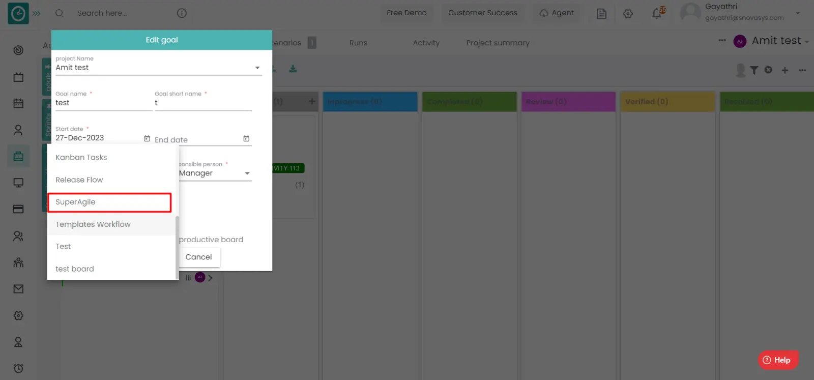The width and height of the screenshot is (814, 380).
Task: Click the Verified (0) column header
Action: (668, 102)
